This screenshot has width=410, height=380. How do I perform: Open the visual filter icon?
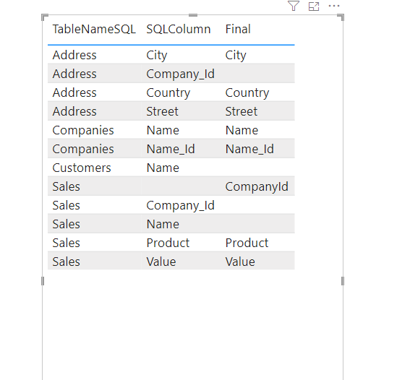click(x=294, y=6)
